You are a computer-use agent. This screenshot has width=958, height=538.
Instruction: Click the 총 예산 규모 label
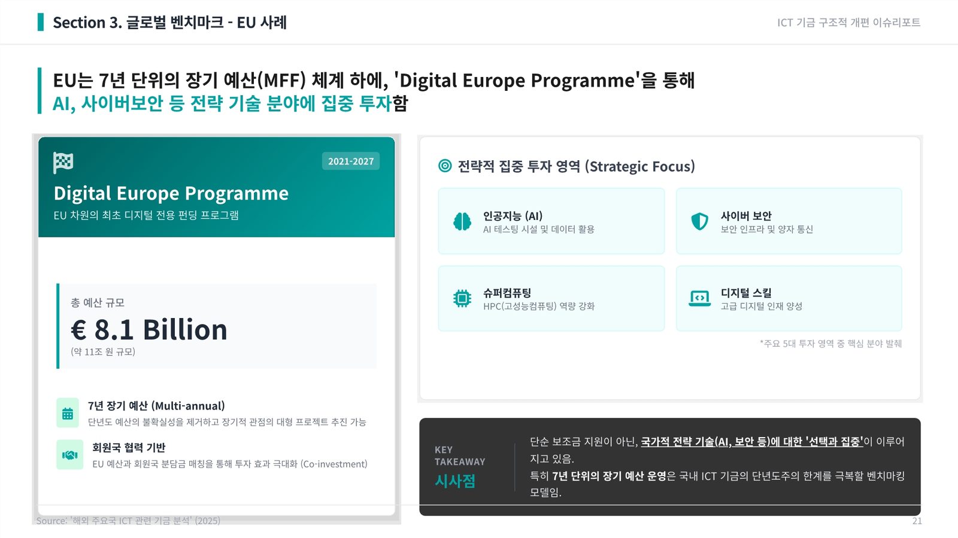click(98, 302)
